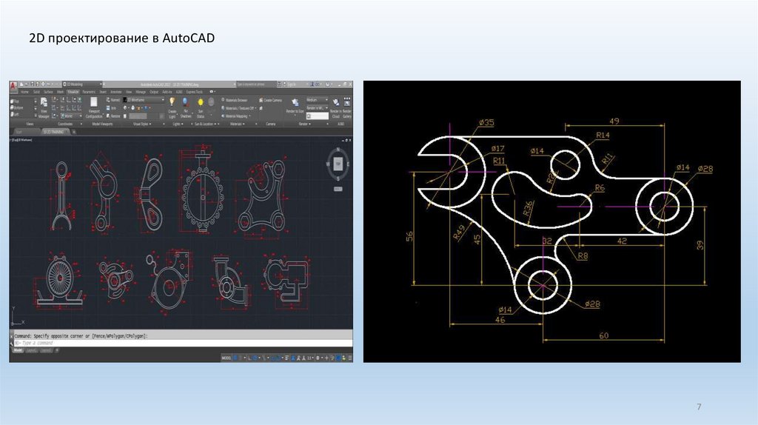
Task: Select the Bottom view in Views panel
Action: tap(18, 107)
